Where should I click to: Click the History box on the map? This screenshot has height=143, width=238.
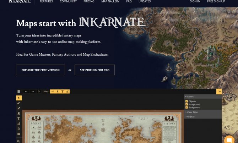tap(169, 132)
